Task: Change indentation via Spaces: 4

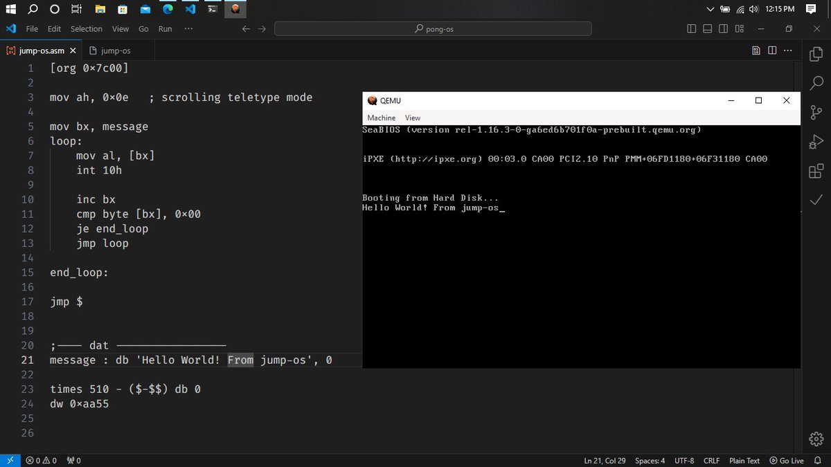Action: coord(650,460)
